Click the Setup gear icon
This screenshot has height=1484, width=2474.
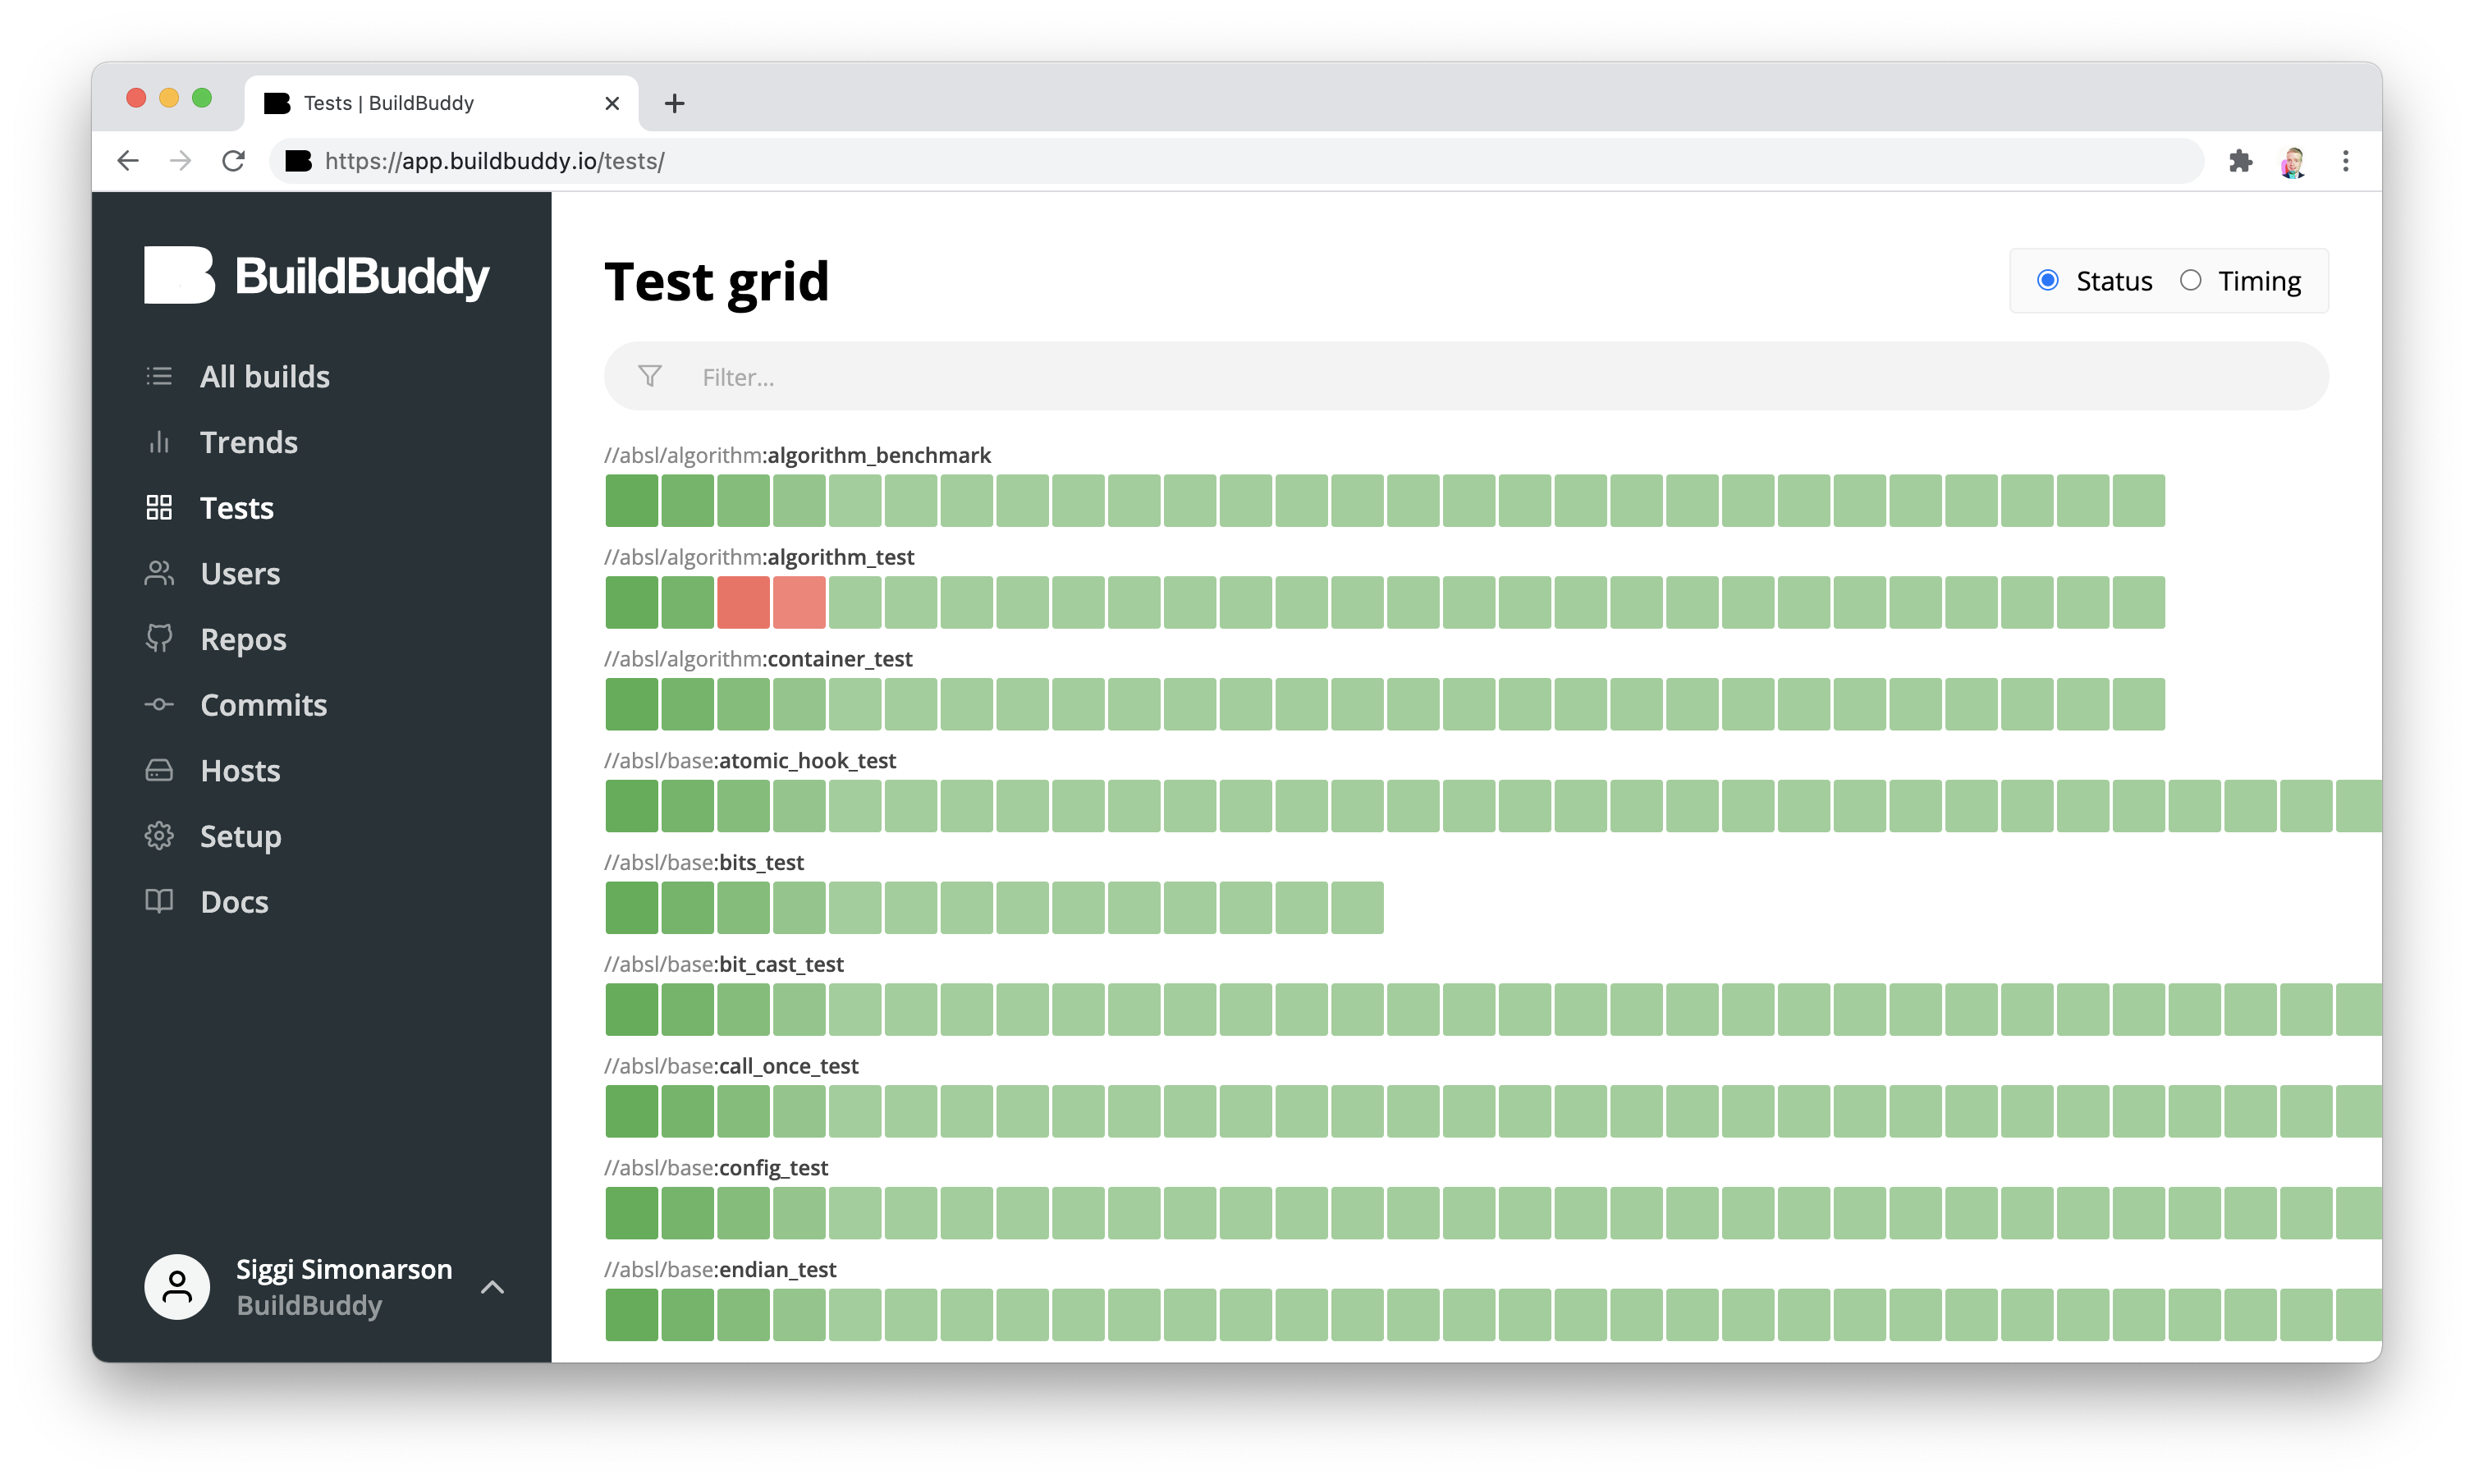[159, 835]
